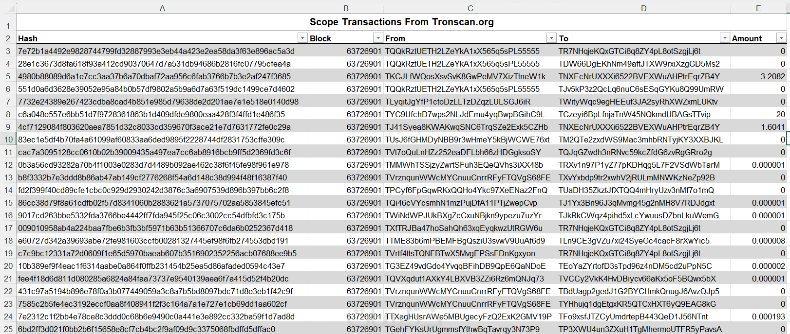The height and width of the screenshot is (334, 790).
Task: Select the row 2 header
Action: pos(8,38)
